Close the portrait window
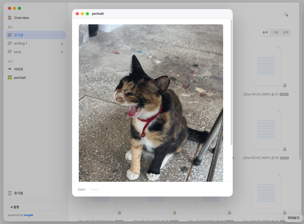The image size is (304, 224). [x=77, y=14]
